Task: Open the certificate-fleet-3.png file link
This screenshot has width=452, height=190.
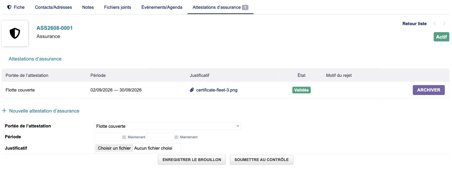Action: point(217,90)
